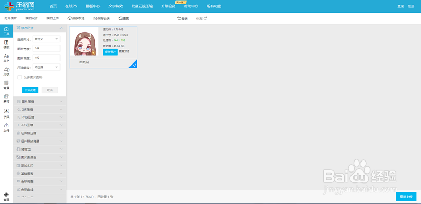
Task: Open the 字效 text effects sidebar icon
Action: tap(6, 113)
